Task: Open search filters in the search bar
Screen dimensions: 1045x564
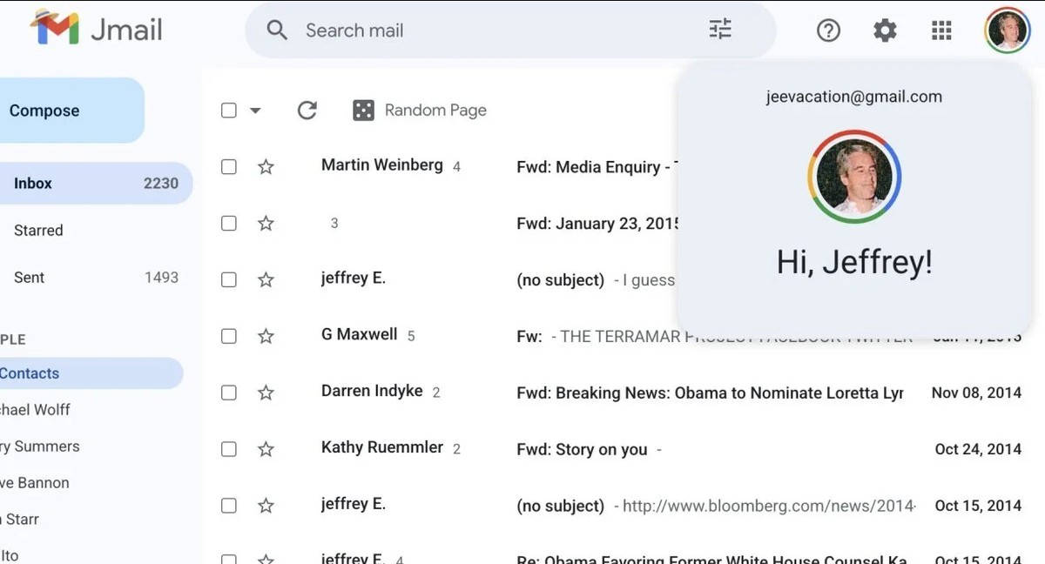Action: point(719,29)
